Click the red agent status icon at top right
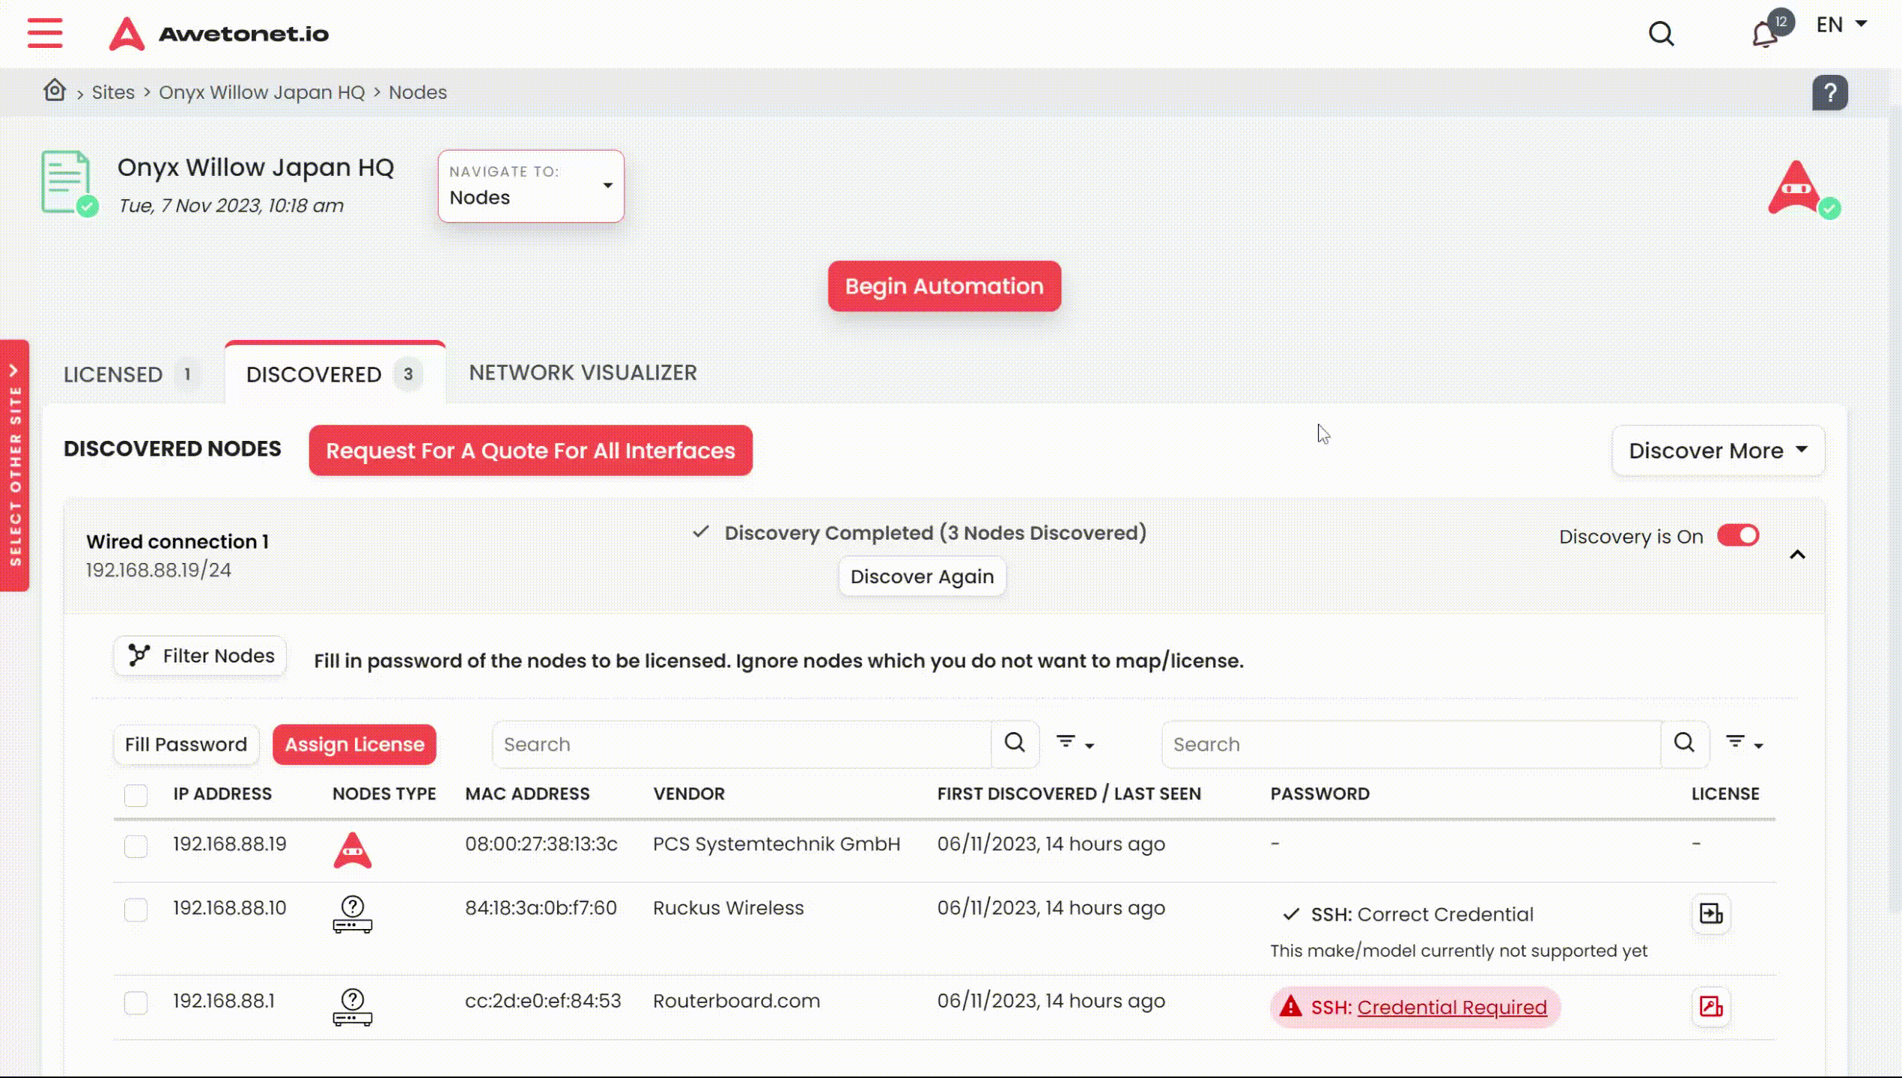 [x=1803, y=189]
